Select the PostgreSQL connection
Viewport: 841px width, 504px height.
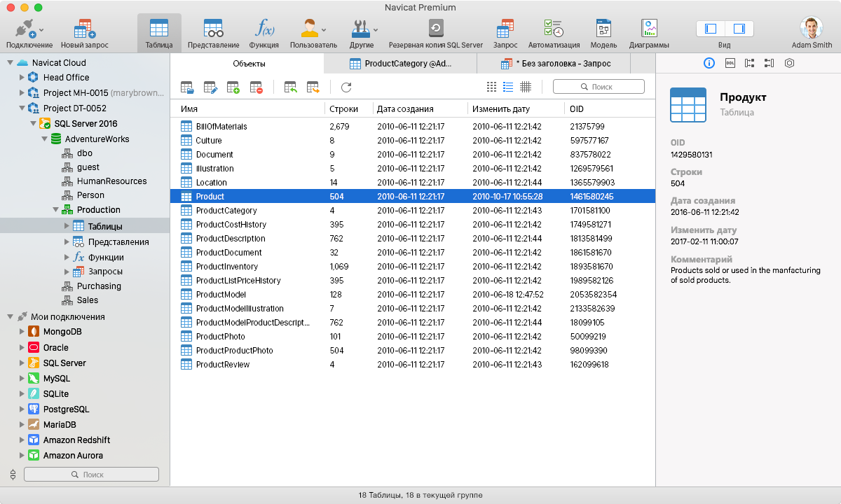point(66,409)
